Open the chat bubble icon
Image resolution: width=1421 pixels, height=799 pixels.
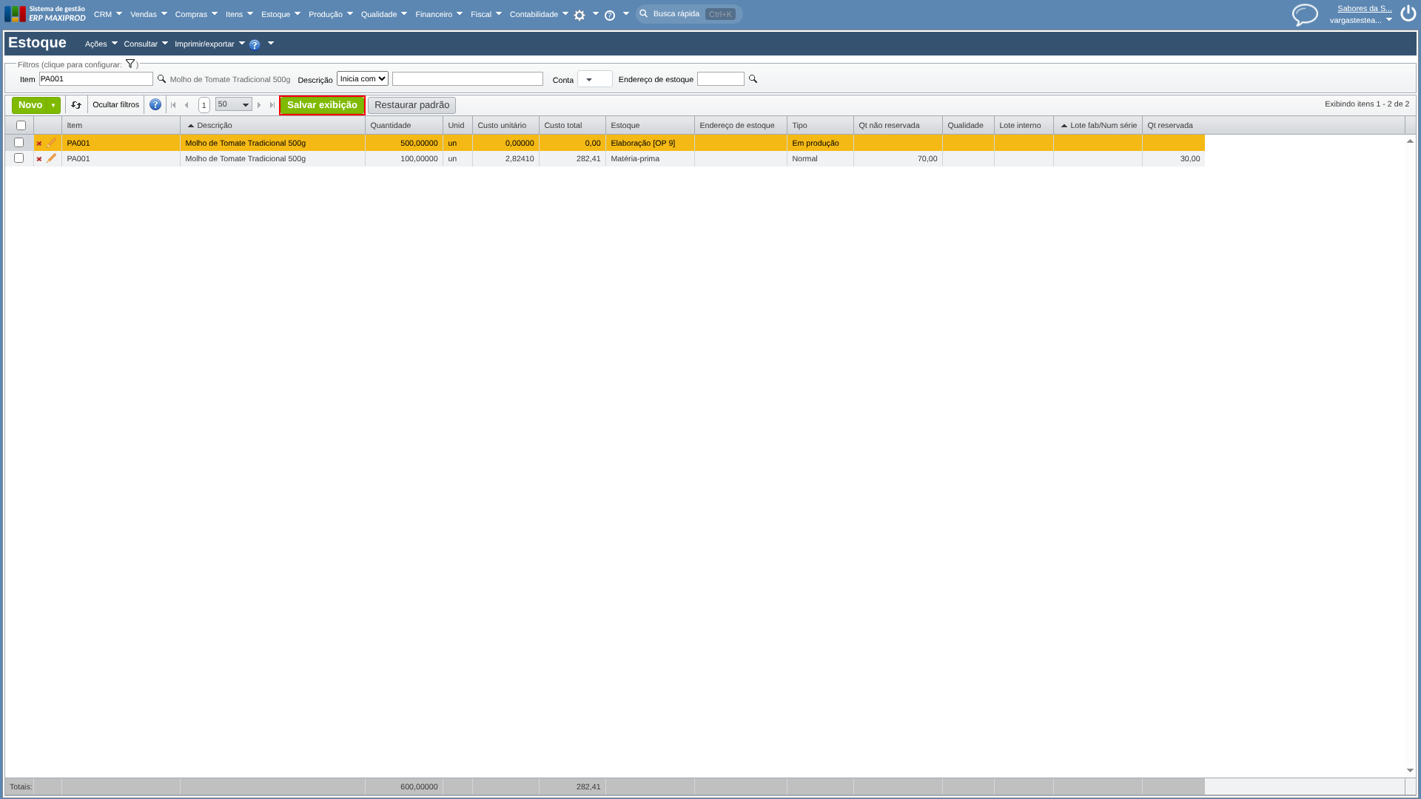[x=1305, y=14]
